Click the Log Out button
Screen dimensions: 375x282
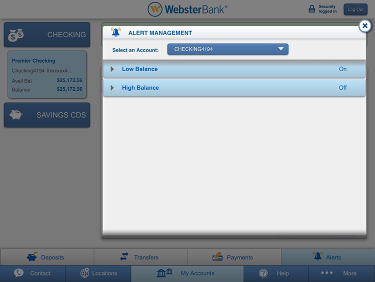point(355,10)
